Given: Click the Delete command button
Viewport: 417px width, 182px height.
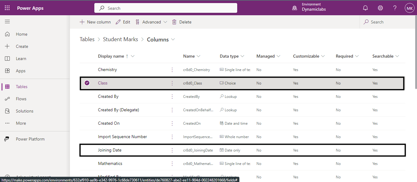Looking at the screenshot, I should click(x=182, y=22).
